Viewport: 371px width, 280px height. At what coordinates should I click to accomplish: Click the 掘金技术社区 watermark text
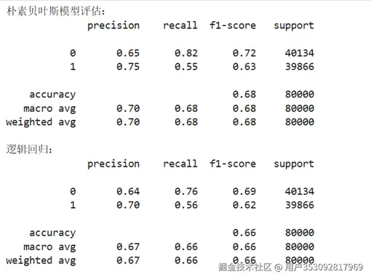tap(245, 267)
